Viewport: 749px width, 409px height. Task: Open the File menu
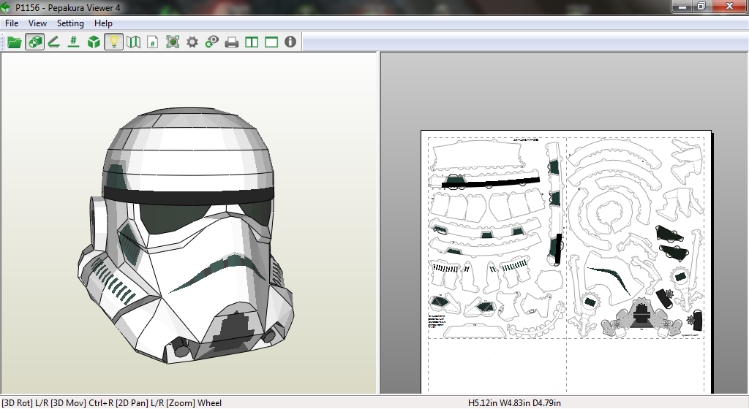point(12,23)
